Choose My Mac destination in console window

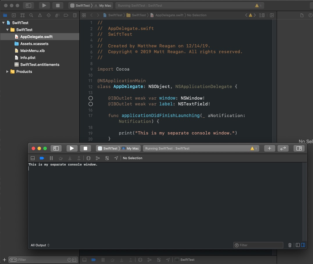coord(130,148)
